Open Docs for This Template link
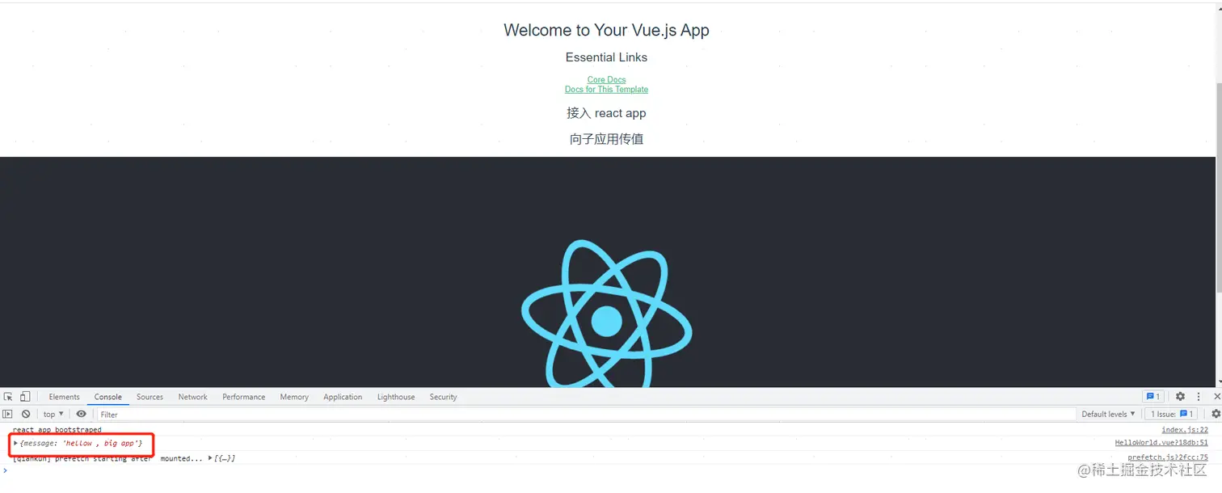The height and width of the screenshot is (493, 1222). pos(606,89)
